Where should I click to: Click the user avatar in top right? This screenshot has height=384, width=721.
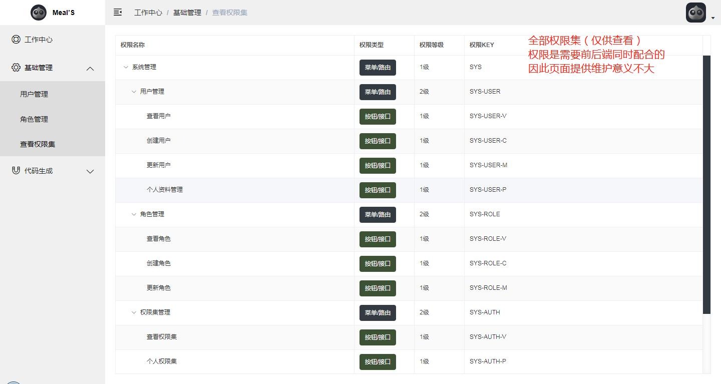[695, 13]
